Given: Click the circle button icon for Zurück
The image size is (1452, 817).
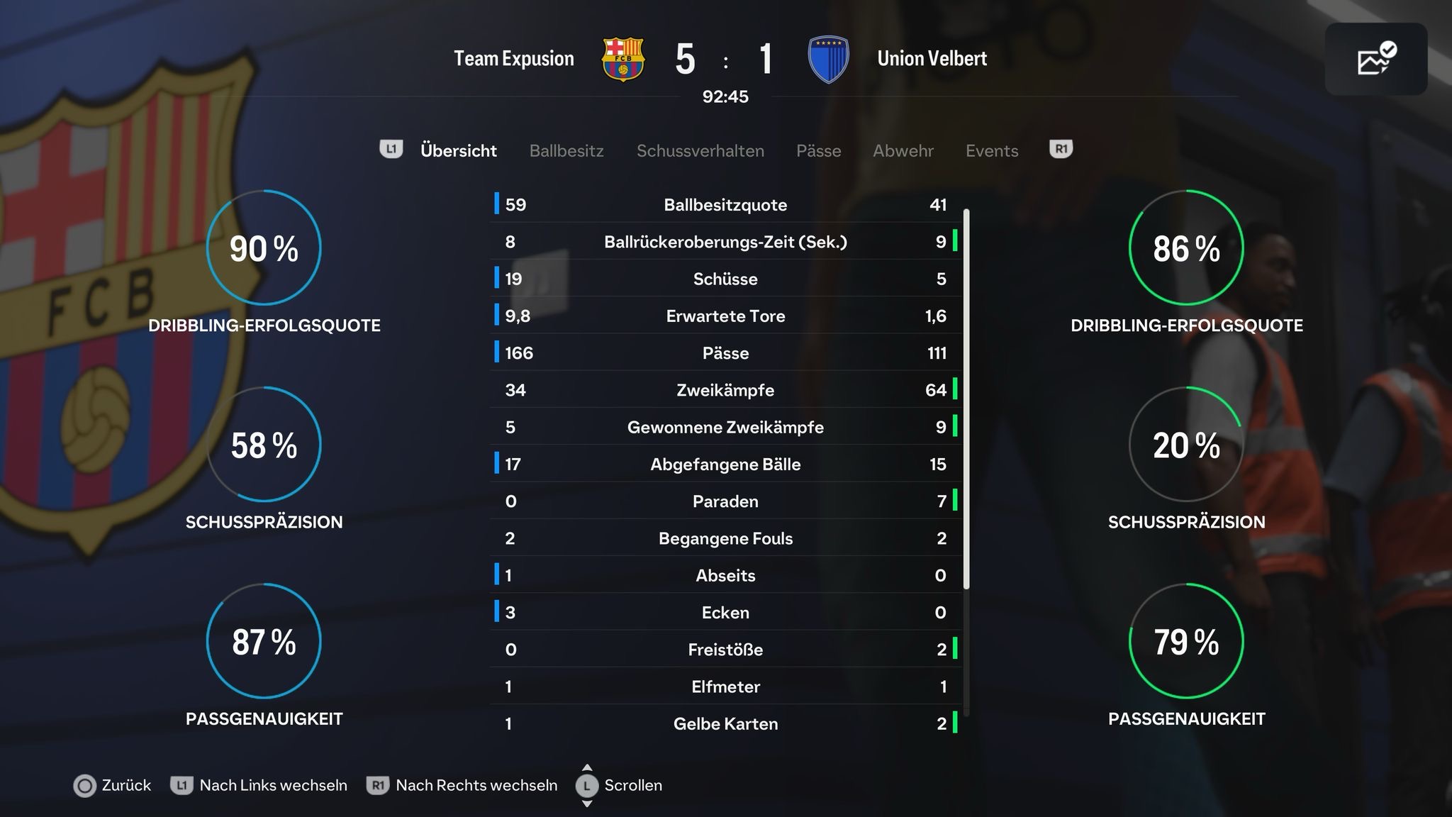Looking at the screenshot, I should 85,786.
